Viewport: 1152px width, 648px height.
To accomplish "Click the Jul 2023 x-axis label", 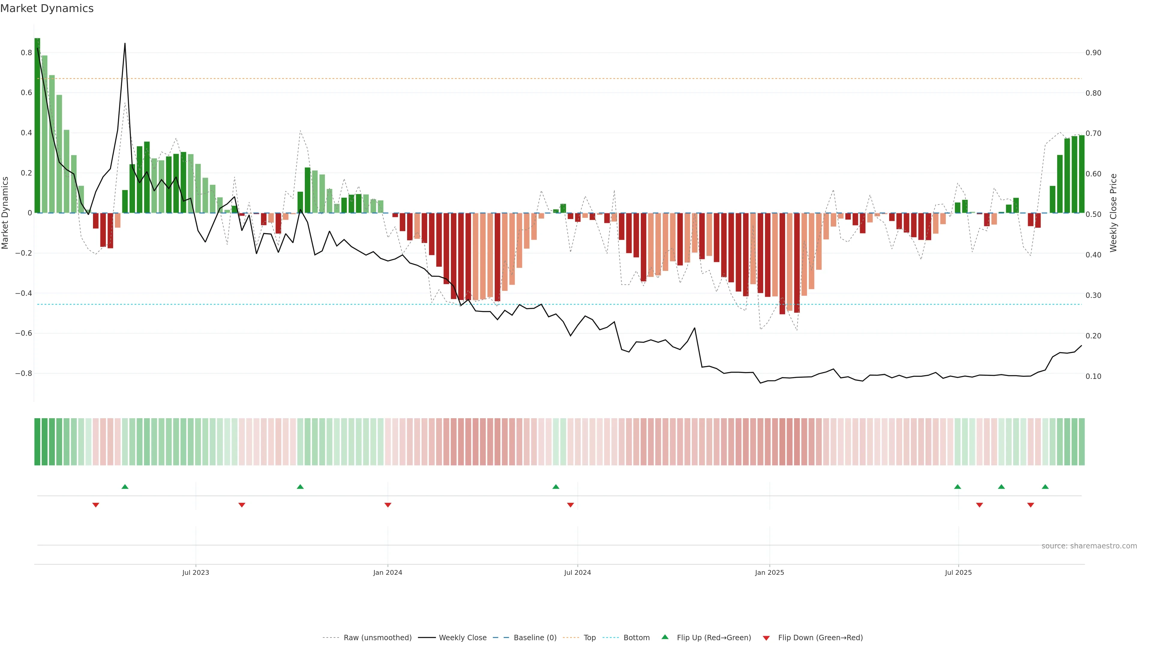I will click(x=195, y=572).
